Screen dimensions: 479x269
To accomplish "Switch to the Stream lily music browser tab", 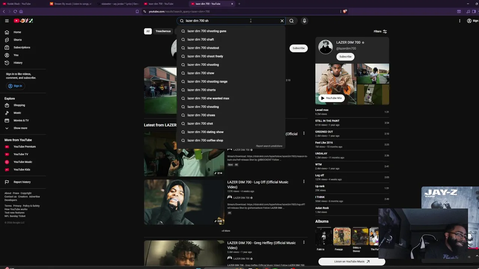I will click(71, 4).
